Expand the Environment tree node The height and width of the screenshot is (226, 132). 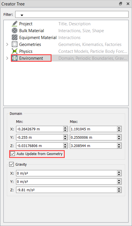[7, 58]
